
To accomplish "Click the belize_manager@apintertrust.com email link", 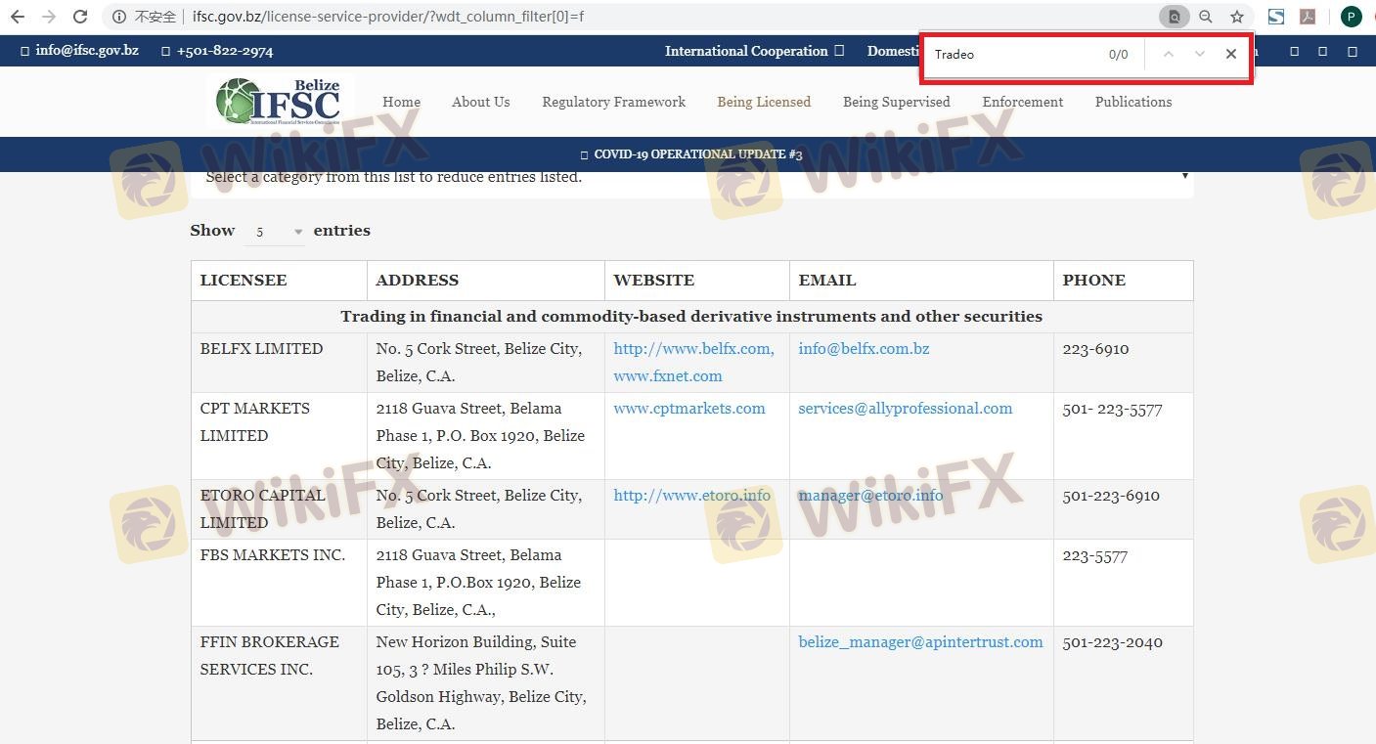I will tap(920, 642).
